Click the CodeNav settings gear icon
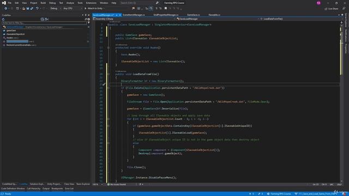The width and height of the screenshot is (349, 196). click(88, 20)
